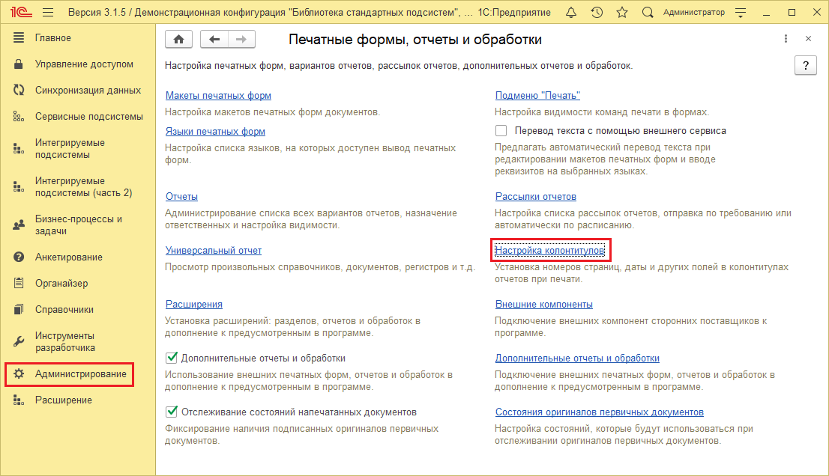This screenshot has height=476, width=829.
Task: Open history clock icon in title bar
Action: point(597,12)
